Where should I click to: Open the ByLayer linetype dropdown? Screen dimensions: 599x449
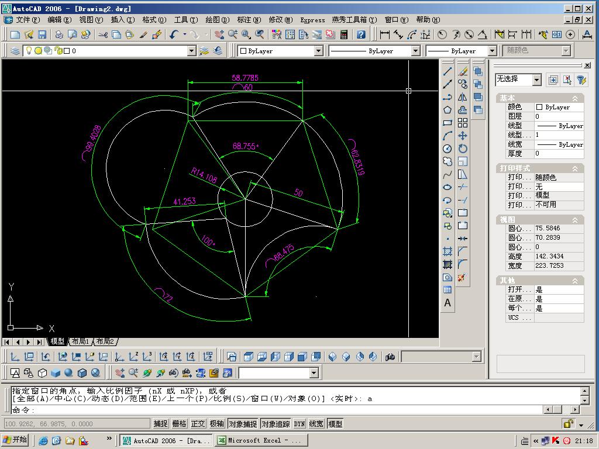[x=416, y=51]
